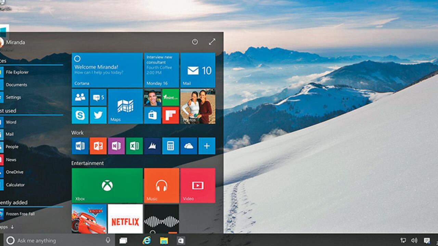Image resolution: width=438 pixels, height=246 pixels.
Task: Open the Xbox tile
Action: pyautogui.click(x=107, y=186)
